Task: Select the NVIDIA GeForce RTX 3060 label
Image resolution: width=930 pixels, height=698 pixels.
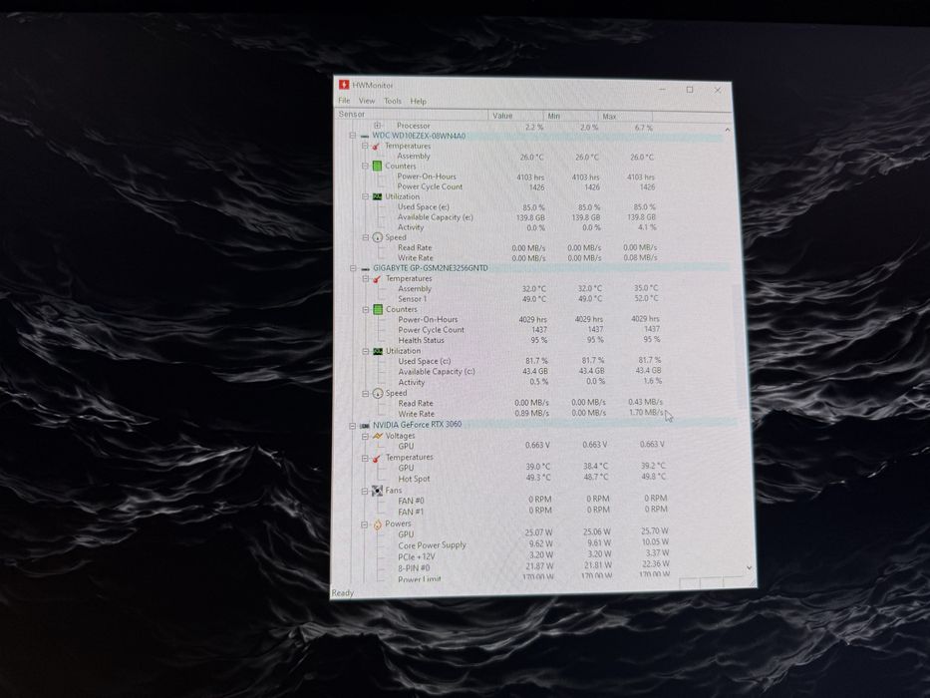Action: (417, 425)
